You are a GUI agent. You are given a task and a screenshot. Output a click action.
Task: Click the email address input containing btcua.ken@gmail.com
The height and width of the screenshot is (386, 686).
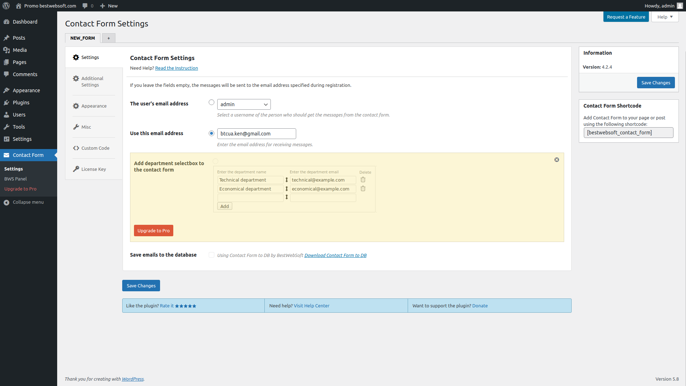click(256, 133)
